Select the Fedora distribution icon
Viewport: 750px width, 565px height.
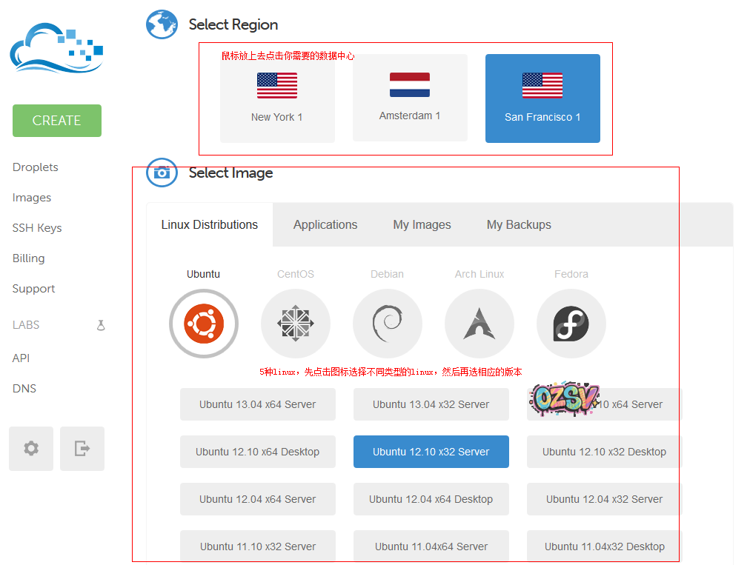571,324
